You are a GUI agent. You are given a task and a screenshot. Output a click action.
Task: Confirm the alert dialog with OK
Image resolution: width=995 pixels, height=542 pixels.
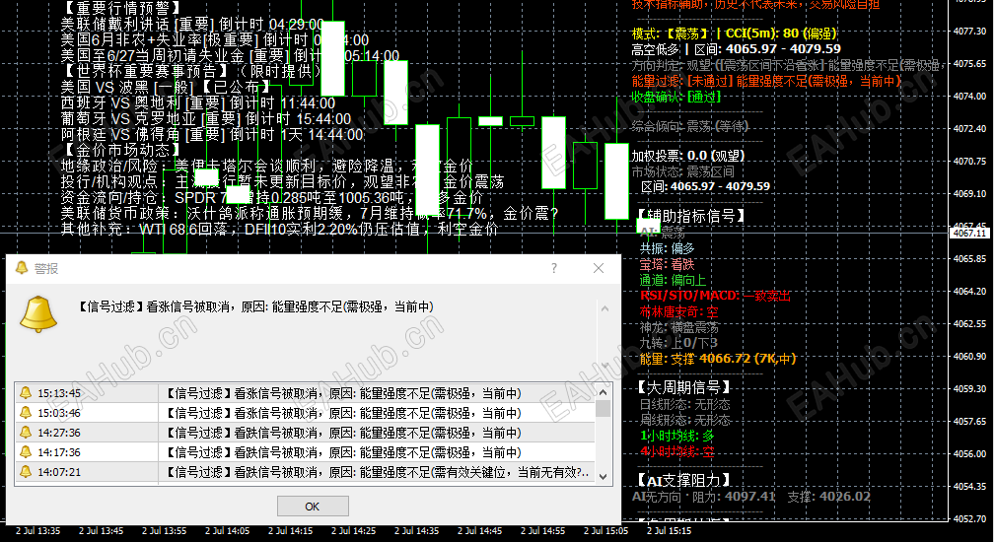(313, 506)
